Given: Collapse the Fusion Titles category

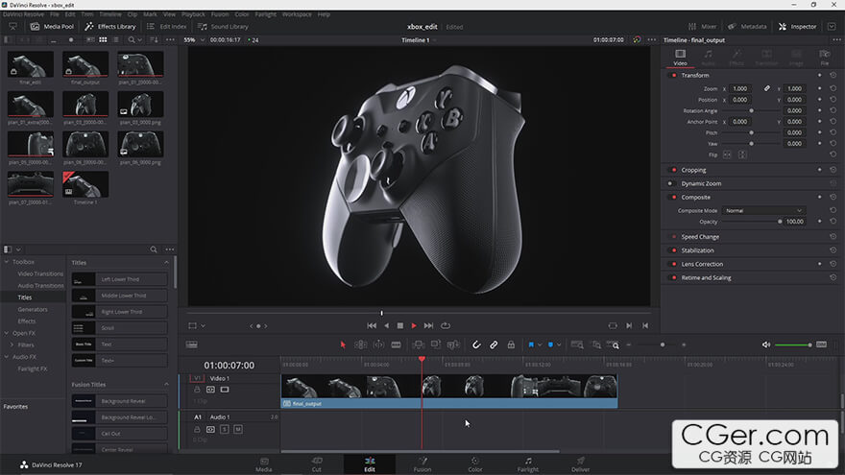Looking at the screenshot, I should click(166, 385).
